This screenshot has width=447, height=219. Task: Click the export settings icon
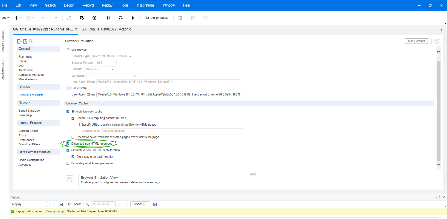click(19, 41)
